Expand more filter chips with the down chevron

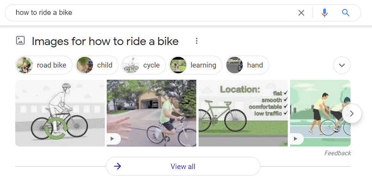click(342, 65)
